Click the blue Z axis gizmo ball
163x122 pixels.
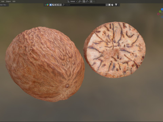click(x=162, y=9)
